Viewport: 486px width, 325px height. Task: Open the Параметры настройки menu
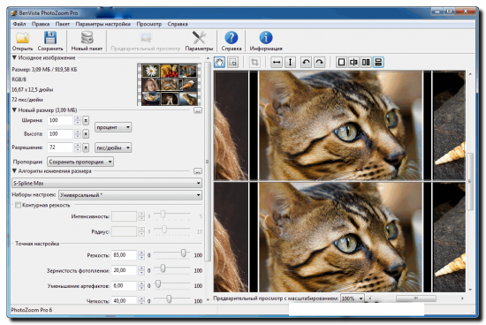(103, 24)
